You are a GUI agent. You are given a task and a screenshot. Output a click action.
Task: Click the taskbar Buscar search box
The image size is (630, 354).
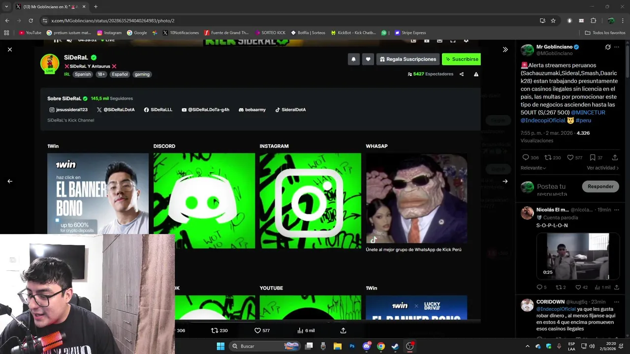click(x=265, y=346)
